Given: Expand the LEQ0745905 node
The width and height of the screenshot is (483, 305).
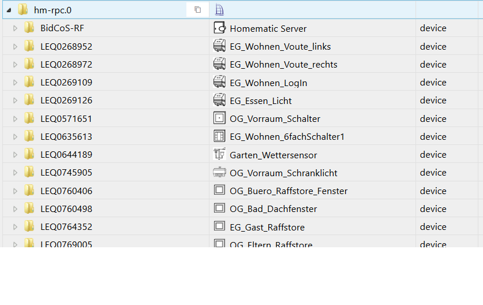Looking at the screenshot, I should [x=15, y=173].
